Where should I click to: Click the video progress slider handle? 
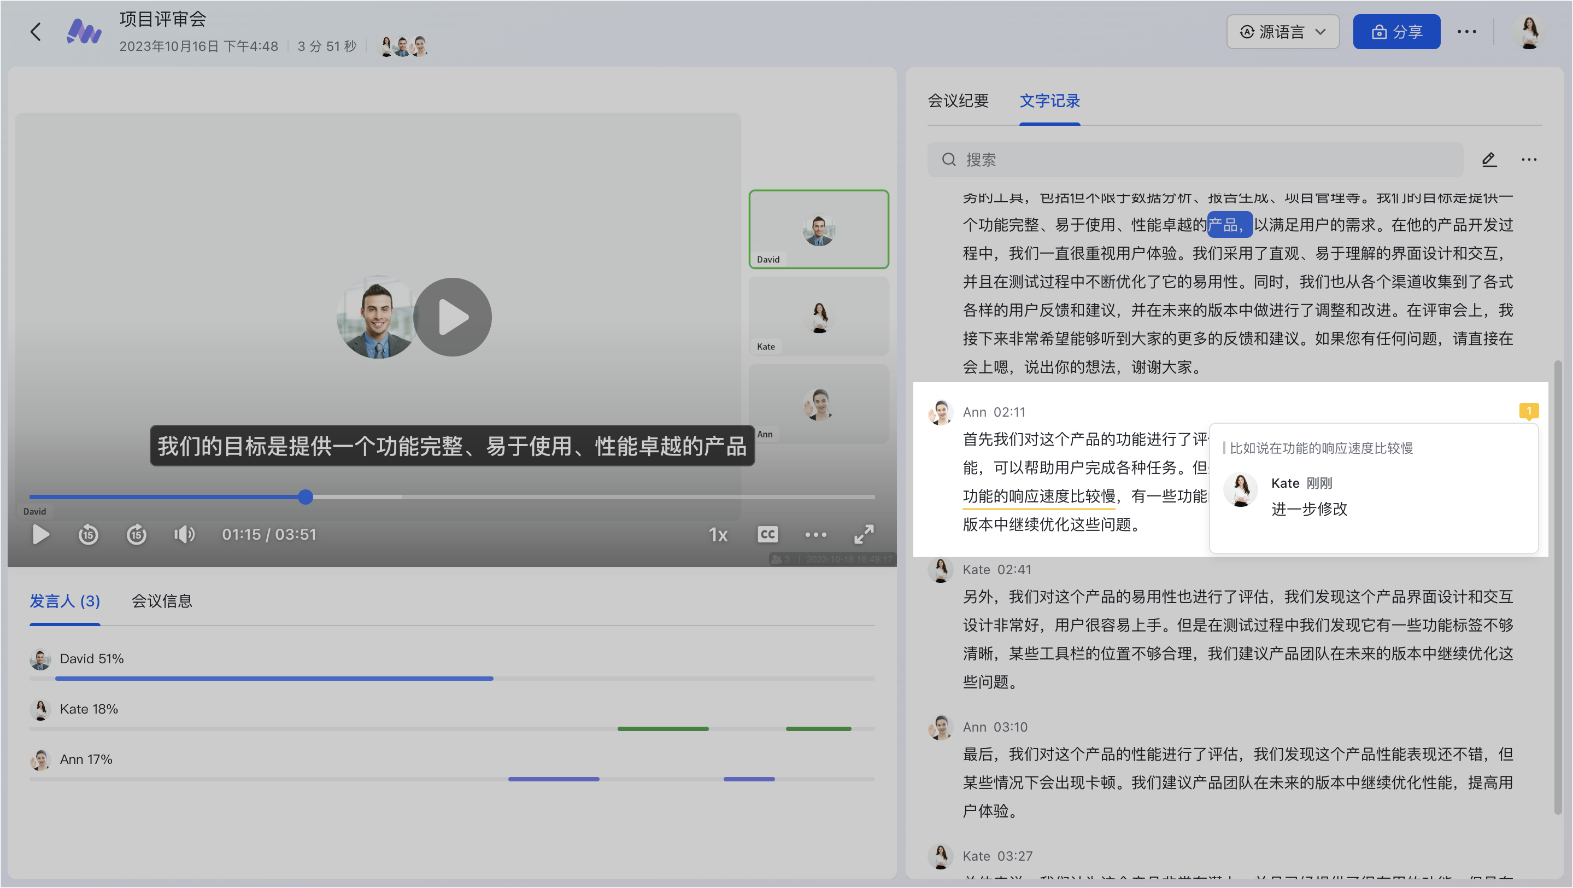tap(306, 497)
